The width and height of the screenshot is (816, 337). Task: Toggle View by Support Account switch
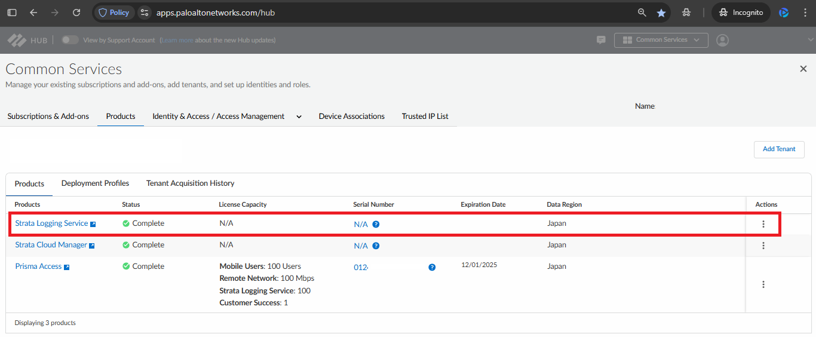[70, 40]
